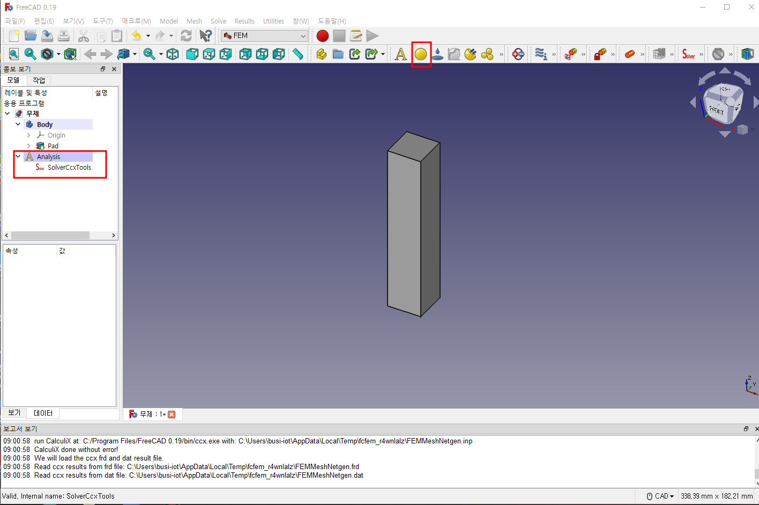
Task: Expand the Pad tree node
Action: pyautogui.click(x=29, y=146)
